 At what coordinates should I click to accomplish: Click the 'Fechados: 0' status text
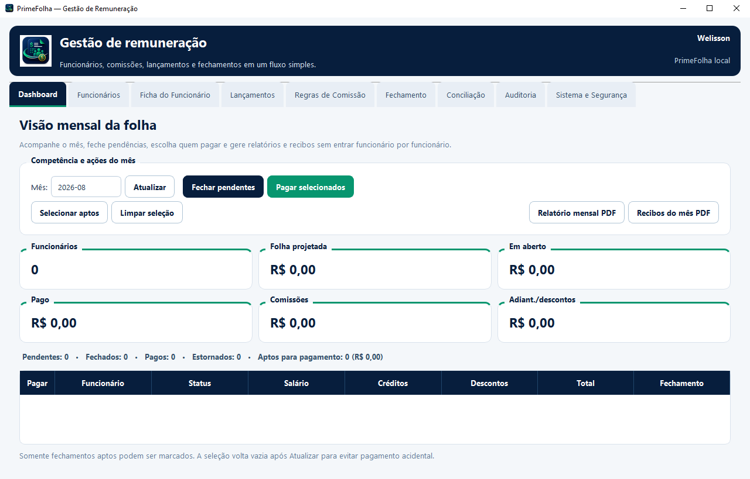pos(107,357)
